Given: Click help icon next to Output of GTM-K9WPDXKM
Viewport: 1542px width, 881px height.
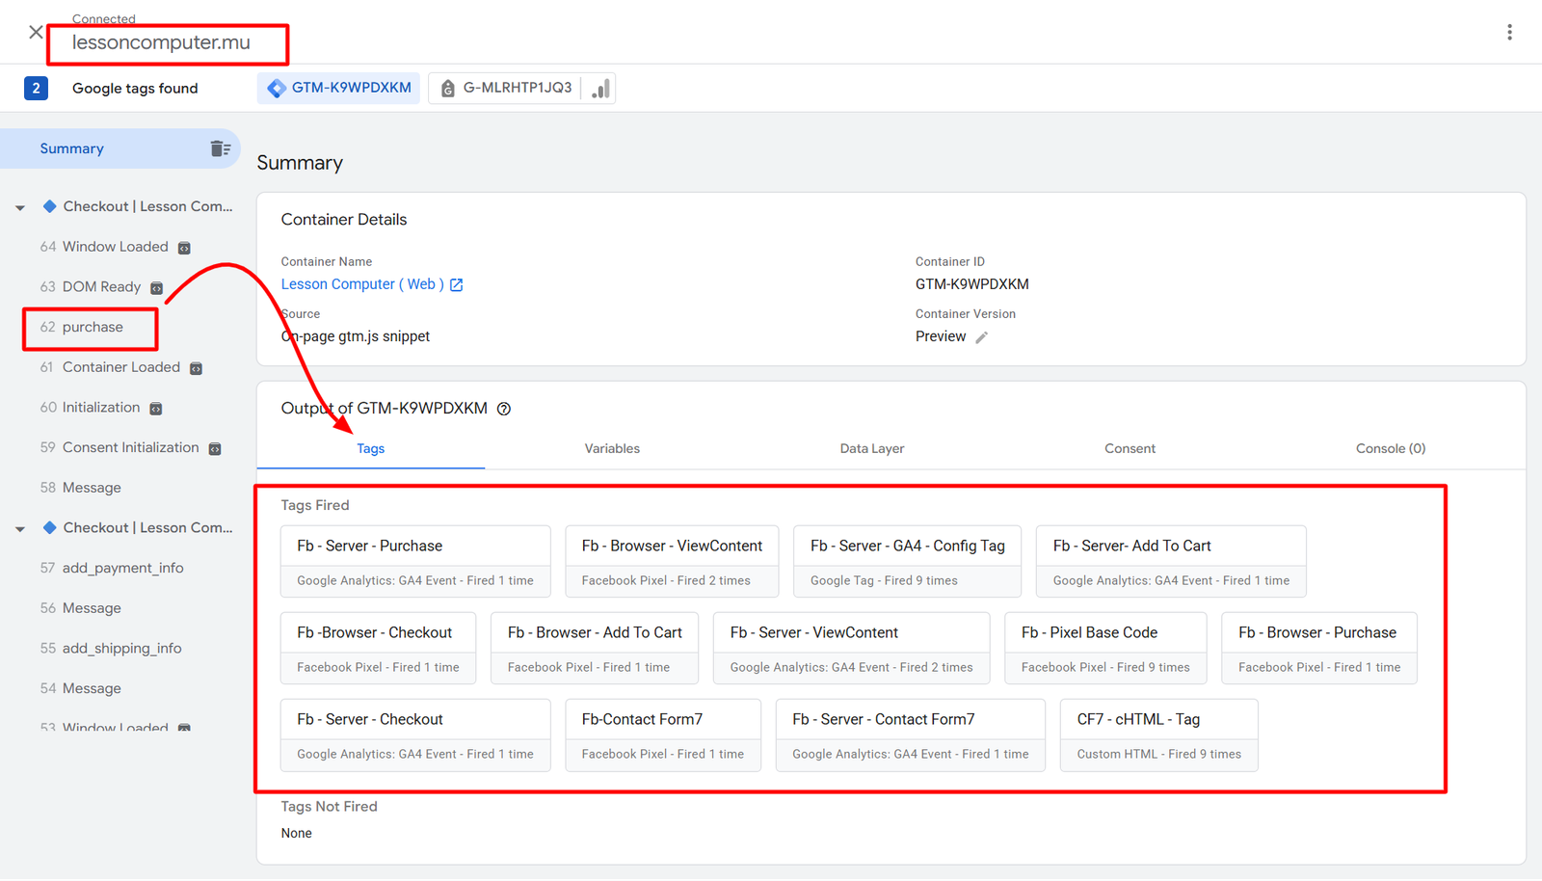Looking at the screenshot, I should [x=504, y=409].
